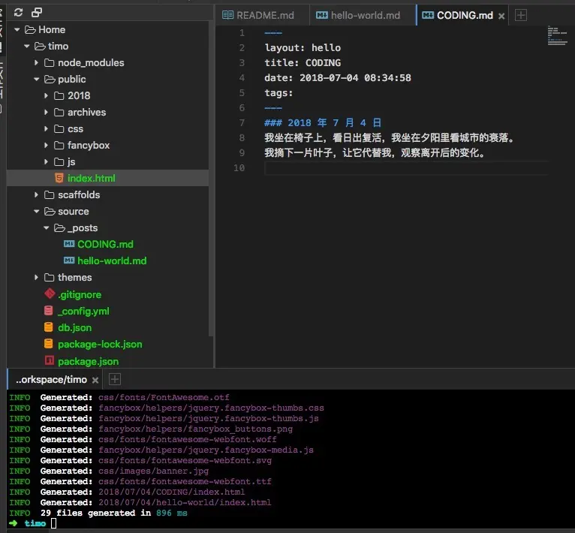Image resolution: width=575 pixels, height=533 pixels.
Task: Click the scaffolds folder icon
Action: point(49,194)
